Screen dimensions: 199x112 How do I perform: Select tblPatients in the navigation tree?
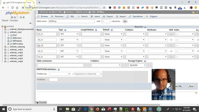17,41
